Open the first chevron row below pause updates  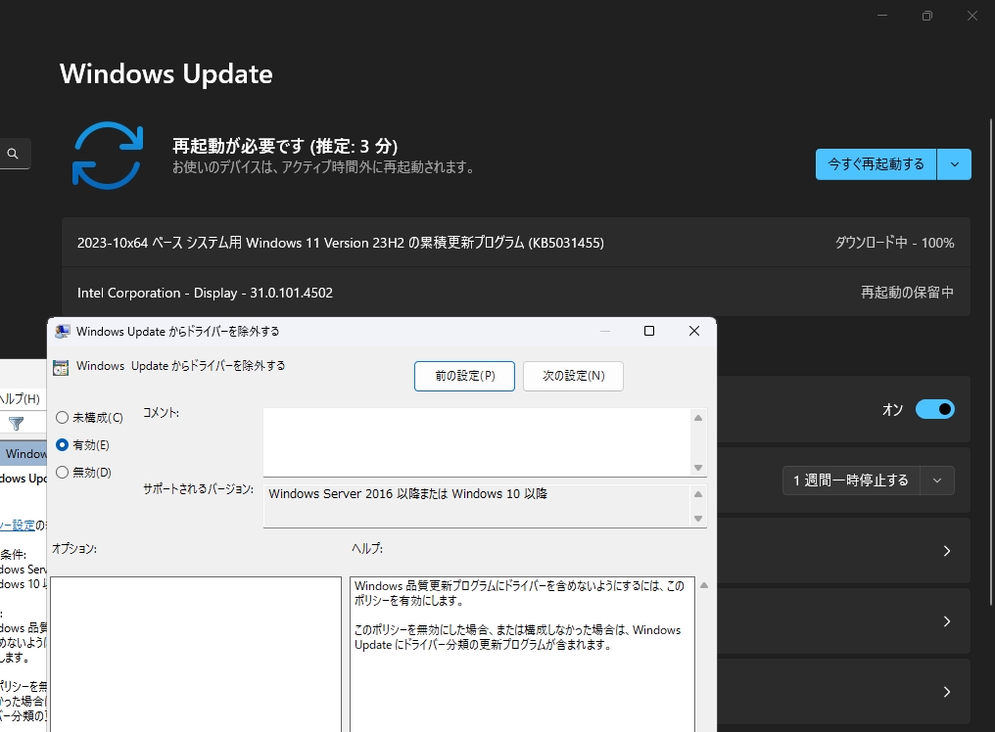coord(947,551)
